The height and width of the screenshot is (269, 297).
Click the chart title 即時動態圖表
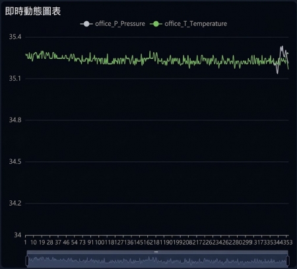33,11
